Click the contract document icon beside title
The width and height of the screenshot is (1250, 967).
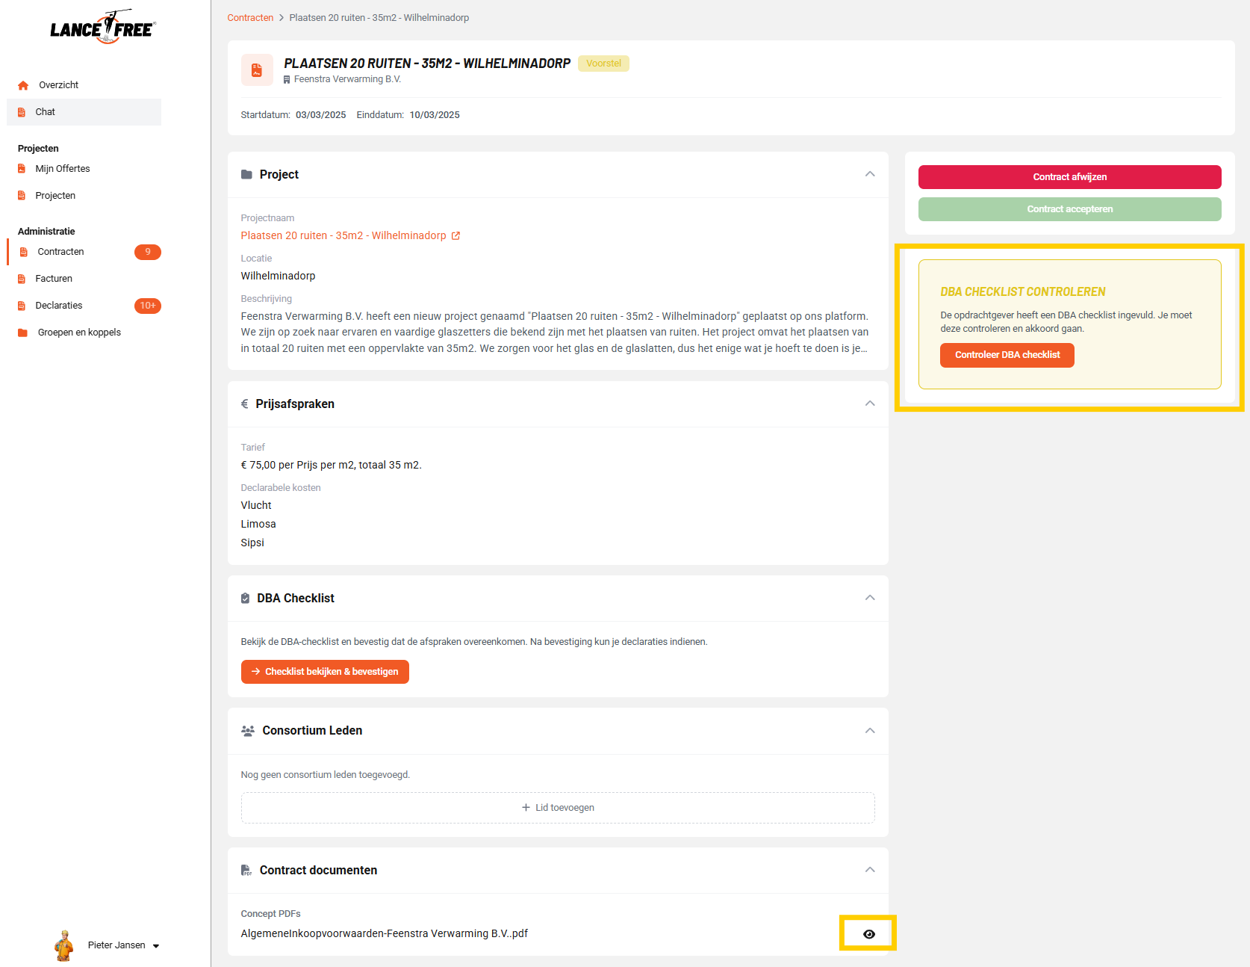(x=257, y=70)
